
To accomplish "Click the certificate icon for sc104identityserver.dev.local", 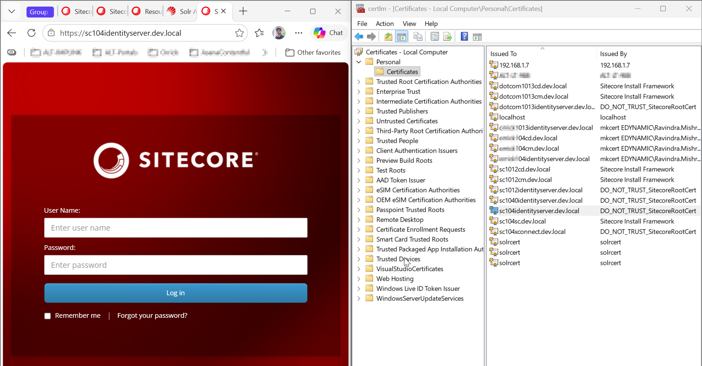I will (494, 211).
